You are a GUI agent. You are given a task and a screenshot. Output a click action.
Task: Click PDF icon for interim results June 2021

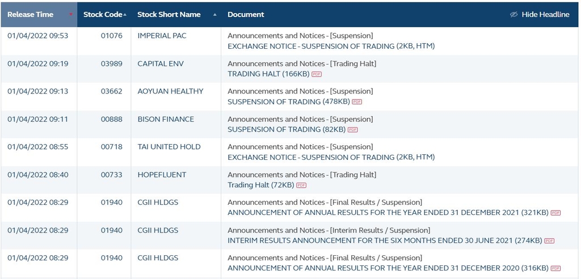coord(549,241)
